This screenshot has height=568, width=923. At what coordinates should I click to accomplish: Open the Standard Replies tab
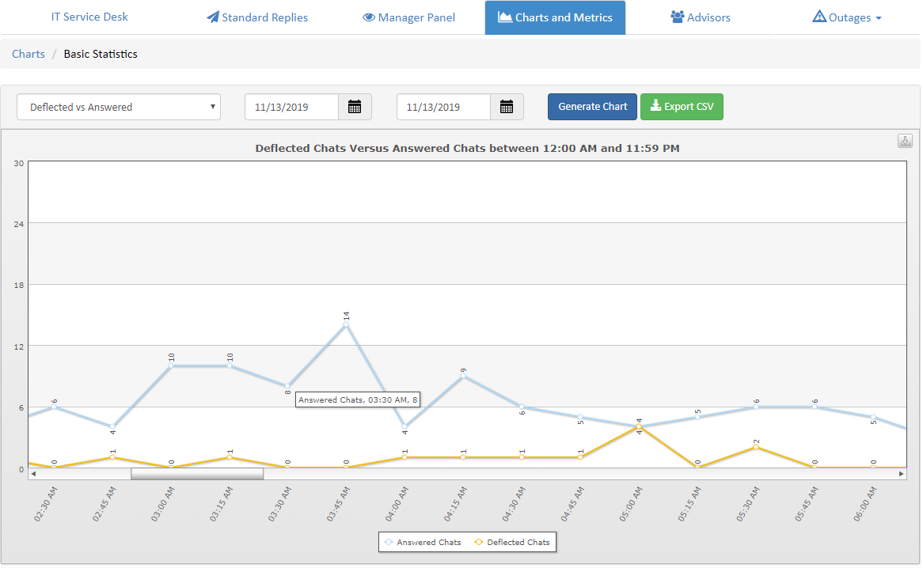[x=257, y=17]
